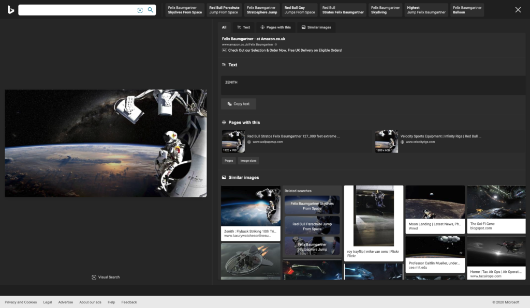The image size is (530, 308).
Task: Open Privacy and Cookies footer link
Action: click(x=21, y=302)
